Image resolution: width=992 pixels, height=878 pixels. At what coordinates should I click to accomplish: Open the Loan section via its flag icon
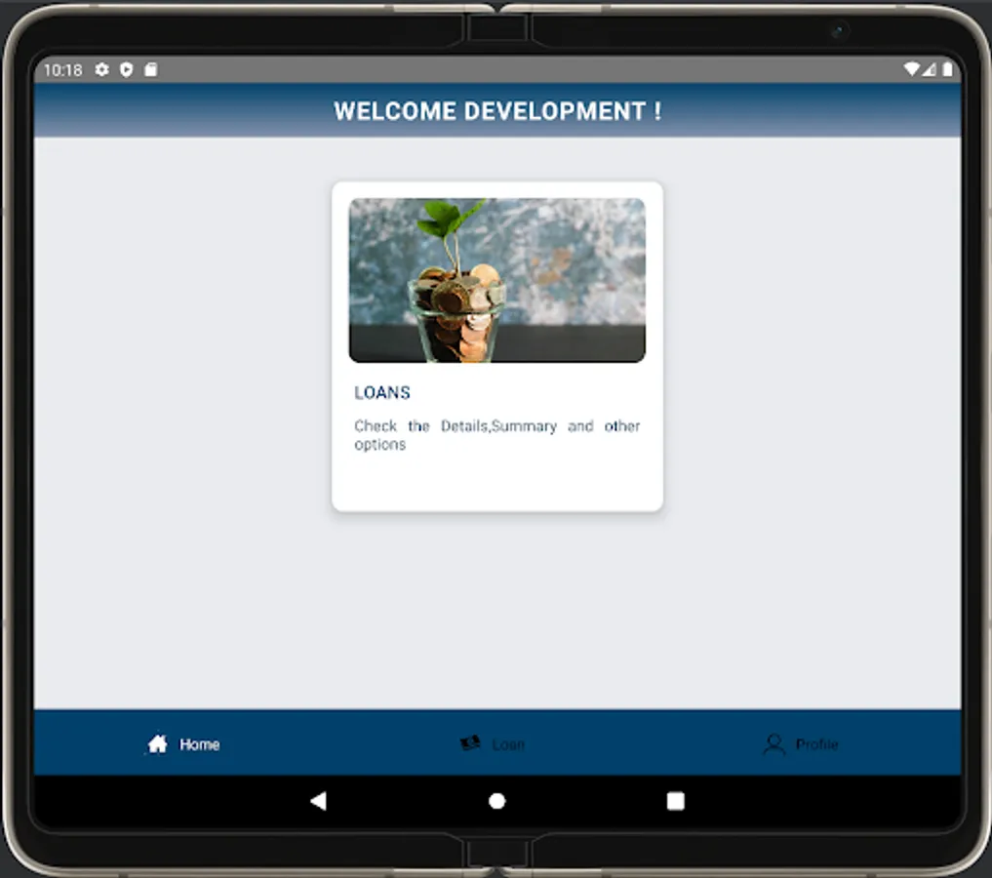point(470,743)
